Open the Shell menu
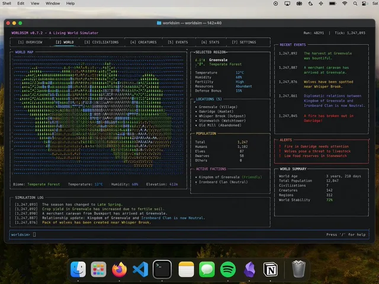379x284 pixels. coord(7,4)
